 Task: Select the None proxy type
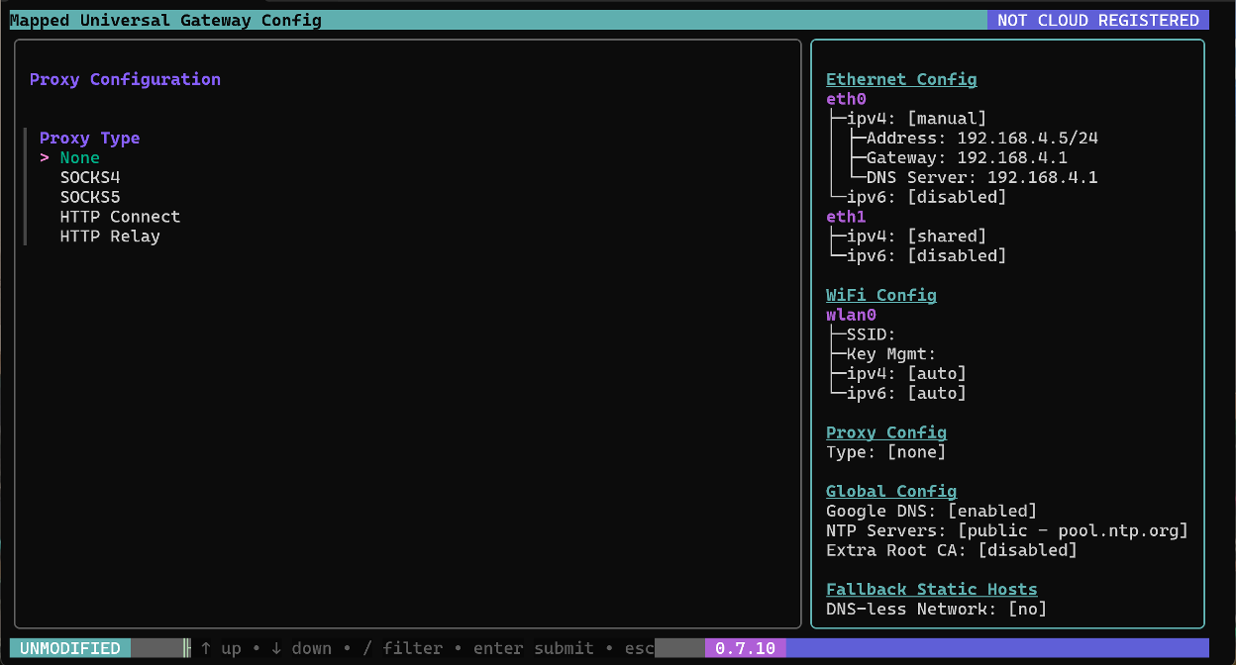(79, 157)
